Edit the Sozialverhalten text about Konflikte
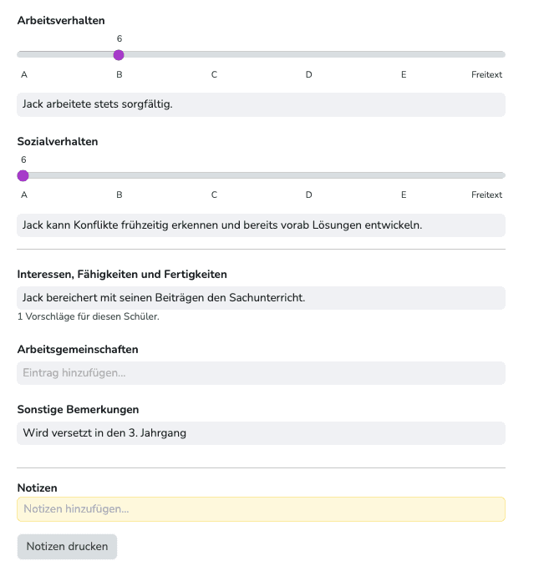Screen dimensions: 544x576 [x=261, y=225]
